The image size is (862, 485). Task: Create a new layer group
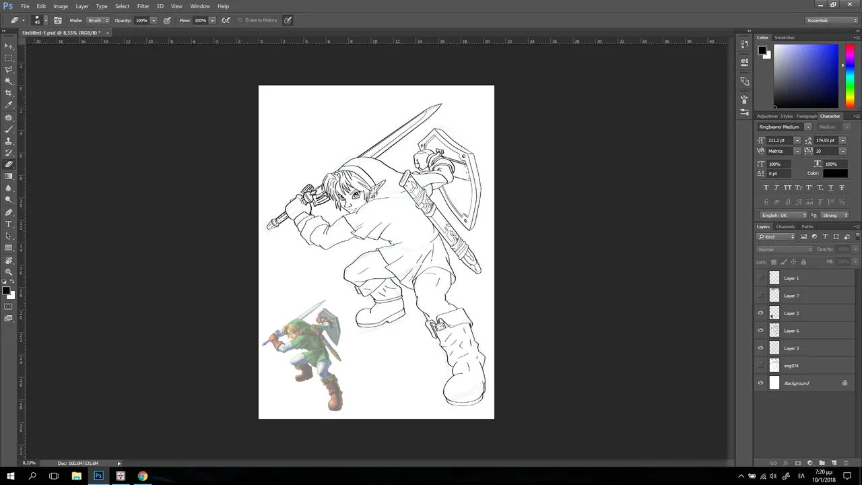[822, 463]
